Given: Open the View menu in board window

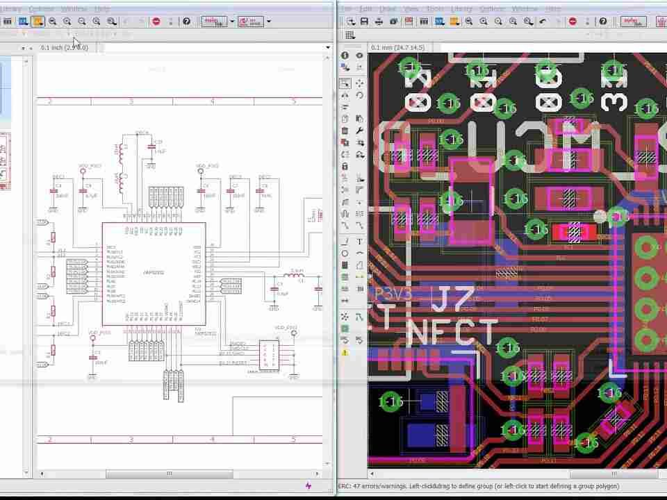Looking at the screenshot, I should click(411, 8).
